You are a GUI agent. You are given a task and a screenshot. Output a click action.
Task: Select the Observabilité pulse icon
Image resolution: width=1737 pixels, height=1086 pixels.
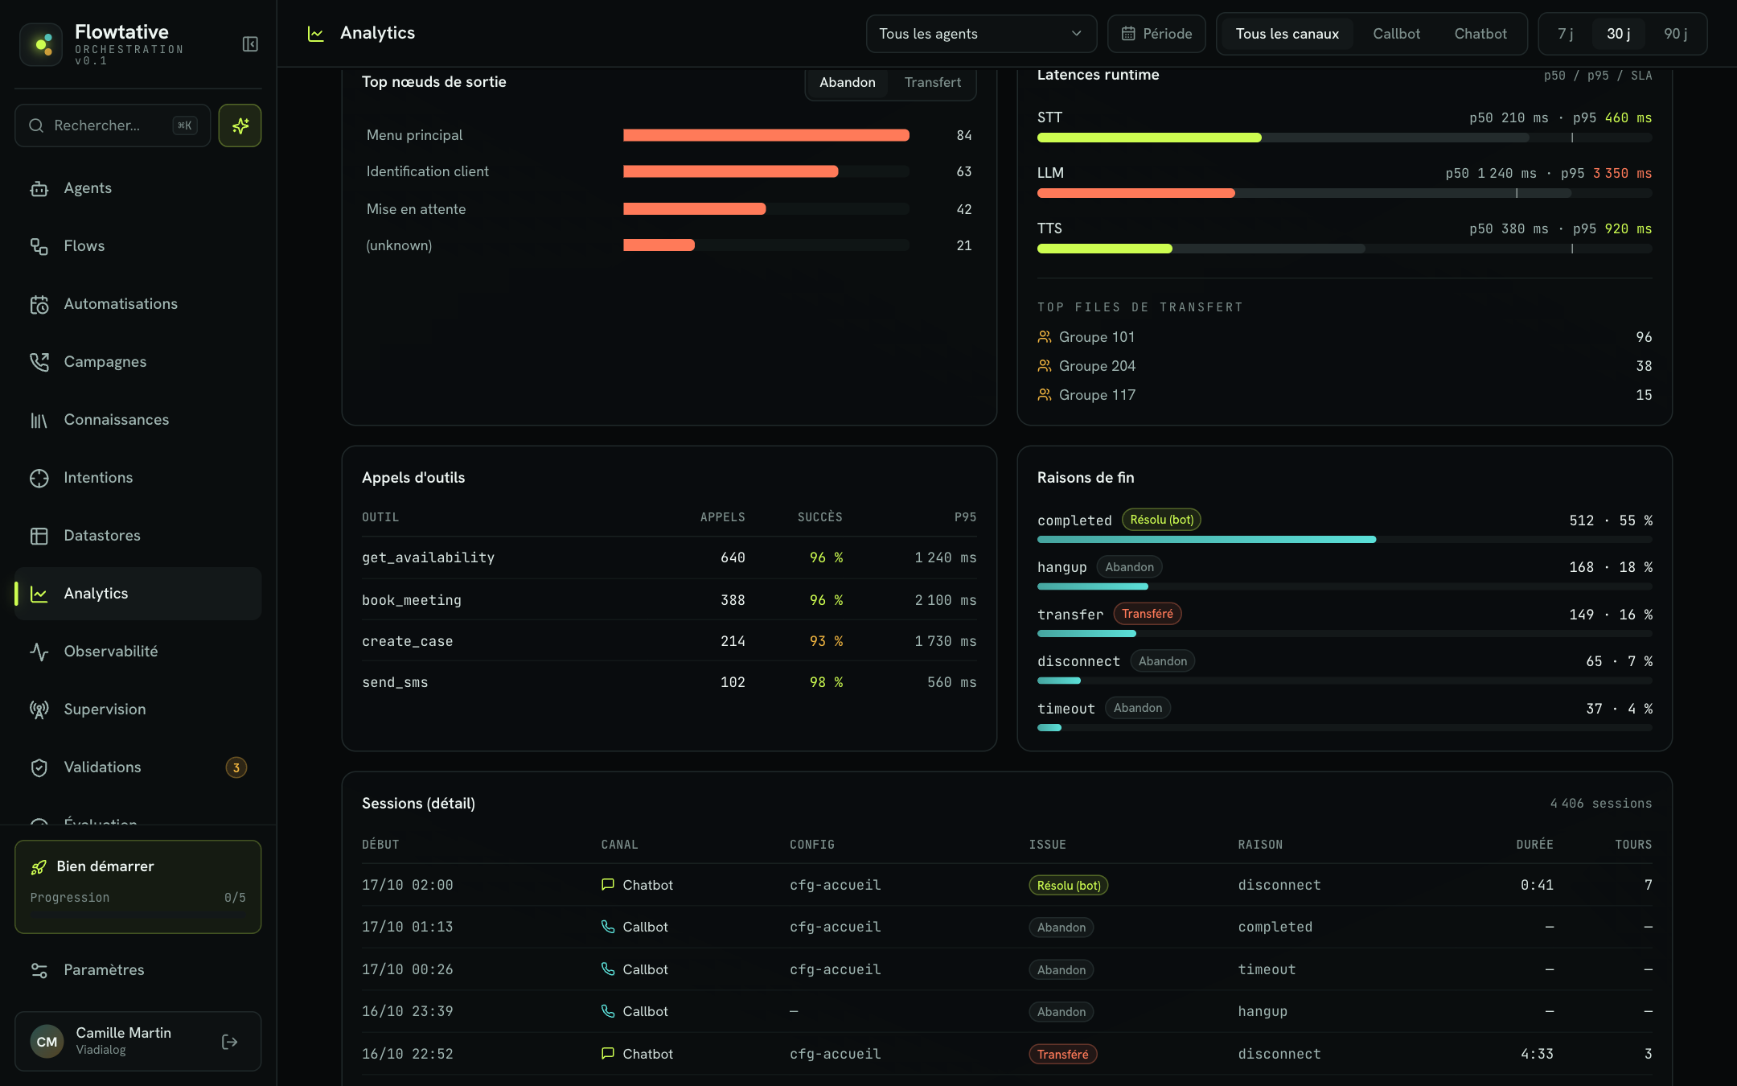[x=39, y=652]
